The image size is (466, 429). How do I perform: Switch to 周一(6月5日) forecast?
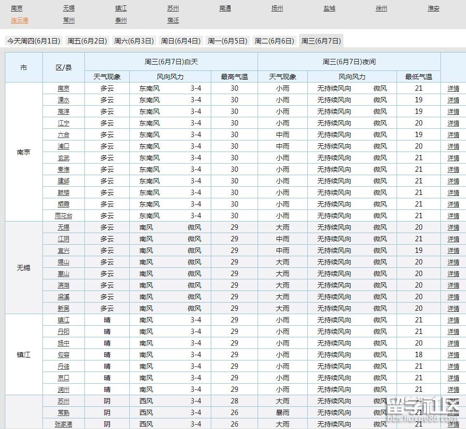point(227,41)
